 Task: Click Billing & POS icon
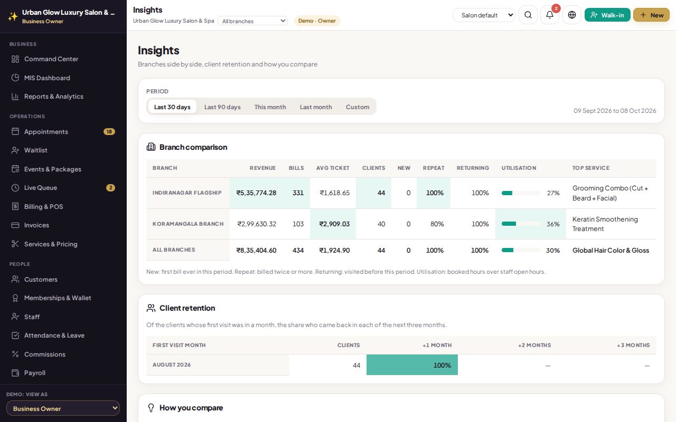15,206
